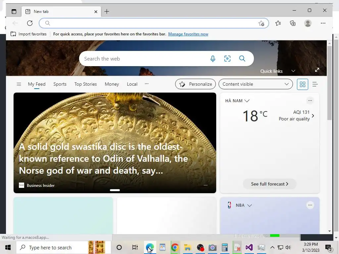The height and width of the screenshot is (254, 339).
Task: Expand the HÀ NAM location dropdown
Action: [237, 101]
